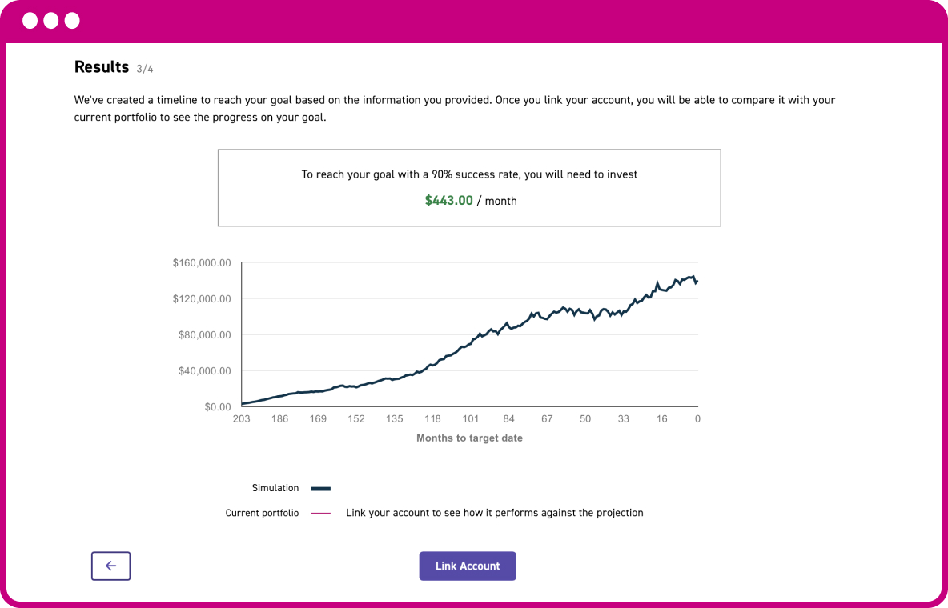Click the 3/4 step indicator
948x608 pixels.
click(144, 69)
